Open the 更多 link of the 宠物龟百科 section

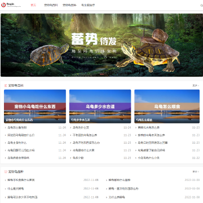pos(196,86)
